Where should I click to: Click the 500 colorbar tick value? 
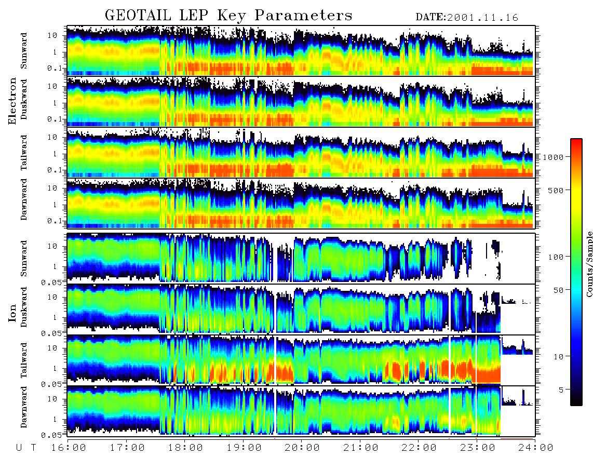click(x=556, y=190)
